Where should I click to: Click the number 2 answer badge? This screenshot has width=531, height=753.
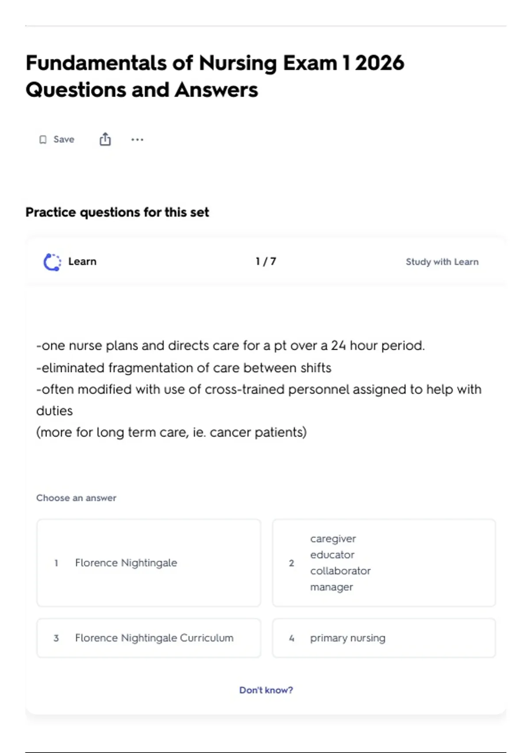[291, 563]
